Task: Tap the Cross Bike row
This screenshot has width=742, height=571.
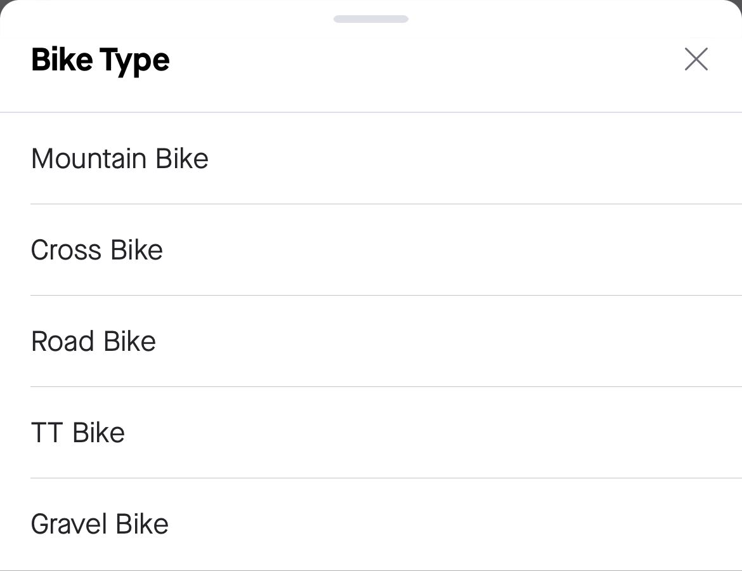Action: tap(97, 250)
